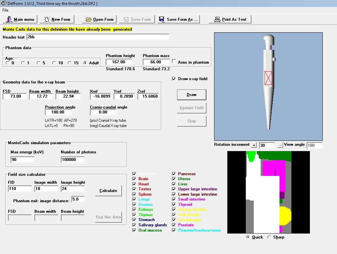The height and width of the screenshot is (254, 337).
Task: Click the Draw button
Action: 192,95
